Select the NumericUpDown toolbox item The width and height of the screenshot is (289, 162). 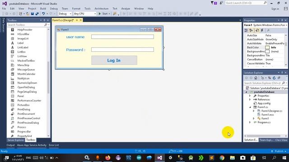pyautogui.click(x=27, y=83)
